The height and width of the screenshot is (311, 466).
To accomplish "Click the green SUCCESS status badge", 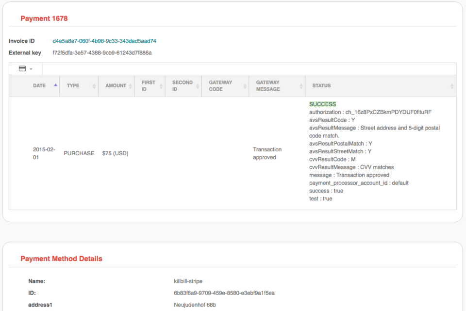I will pos(322,104).
